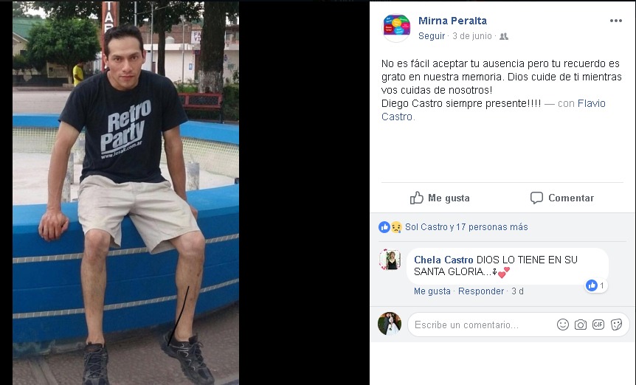The height and width of the screenshot is (385, 636).
Task: Attach a photo with the camera icon
Action: [x=581, y=325]
